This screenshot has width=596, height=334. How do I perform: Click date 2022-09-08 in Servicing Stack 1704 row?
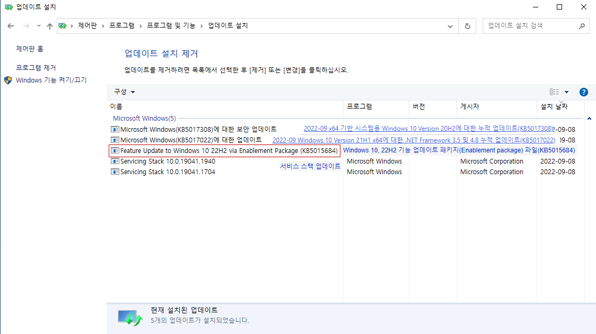[558, 172]
